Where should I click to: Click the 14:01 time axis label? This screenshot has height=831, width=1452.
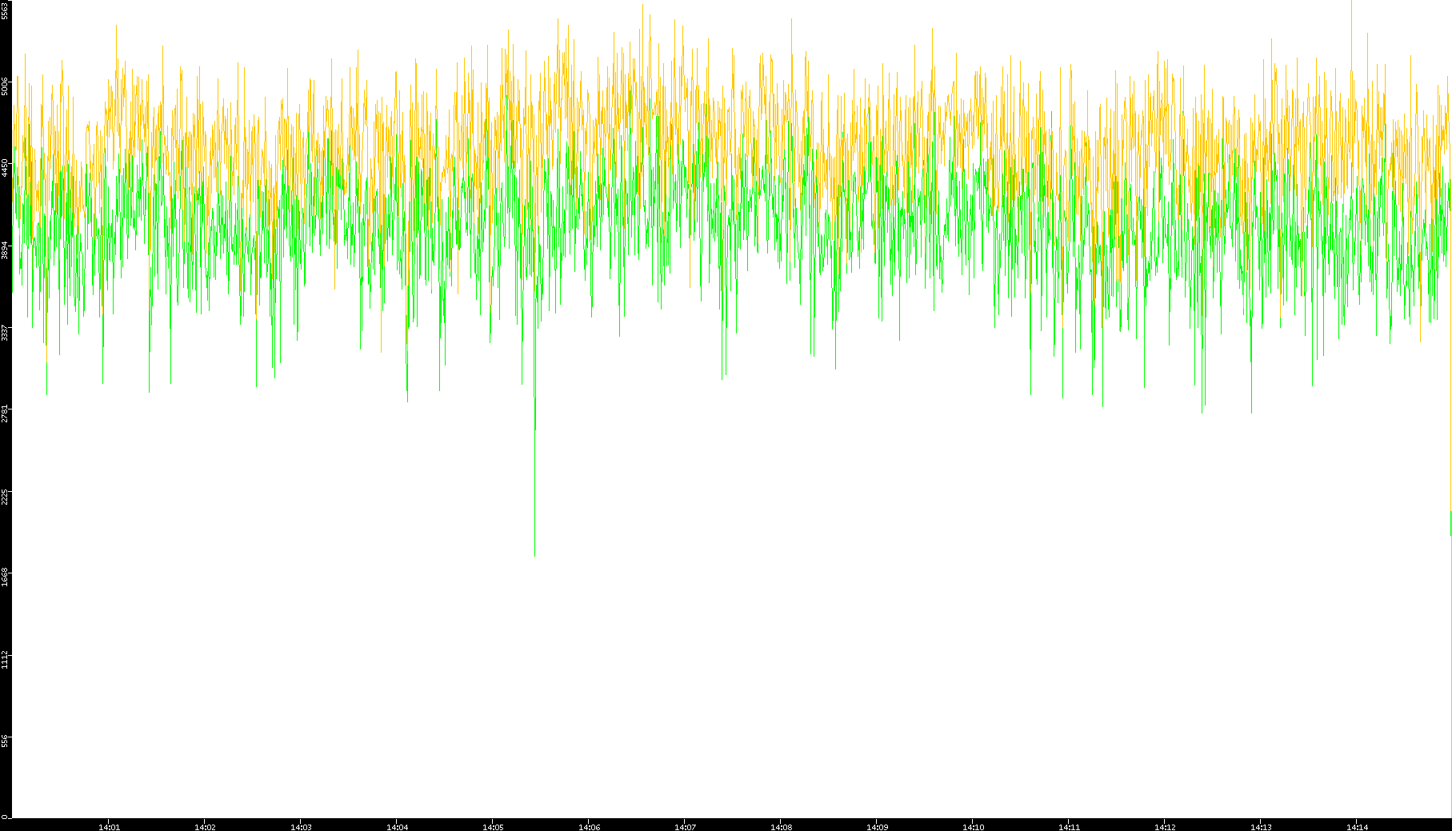(109, 827)
